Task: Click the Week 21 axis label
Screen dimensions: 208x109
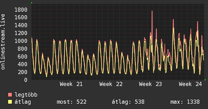Action: pos(71,84)
